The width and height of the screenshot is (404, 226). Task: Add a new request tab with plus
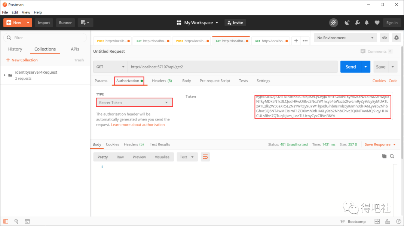point(296,41)
